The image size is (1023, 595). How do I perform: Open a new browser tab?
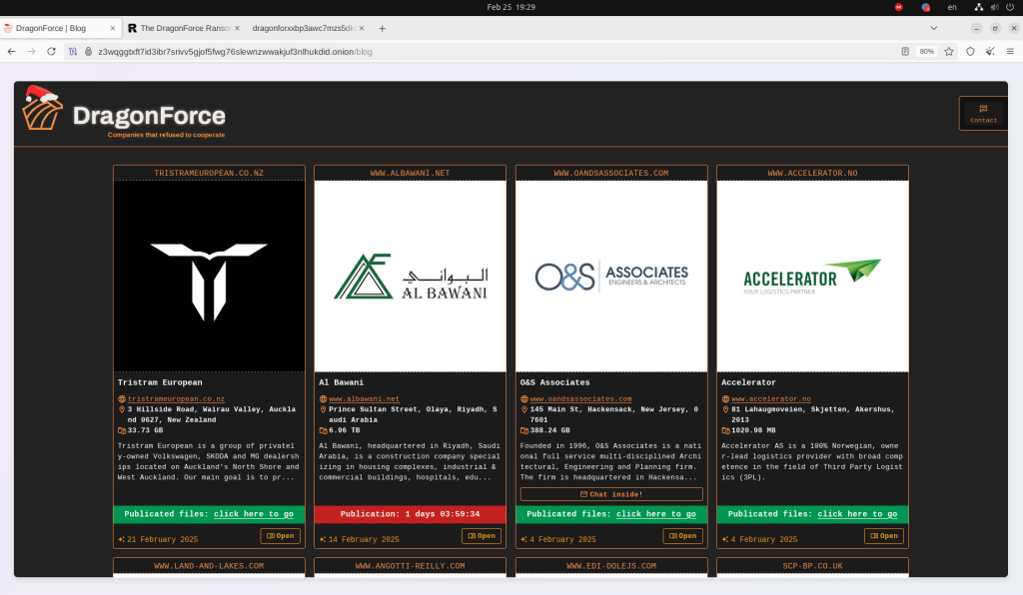(383, 28)
